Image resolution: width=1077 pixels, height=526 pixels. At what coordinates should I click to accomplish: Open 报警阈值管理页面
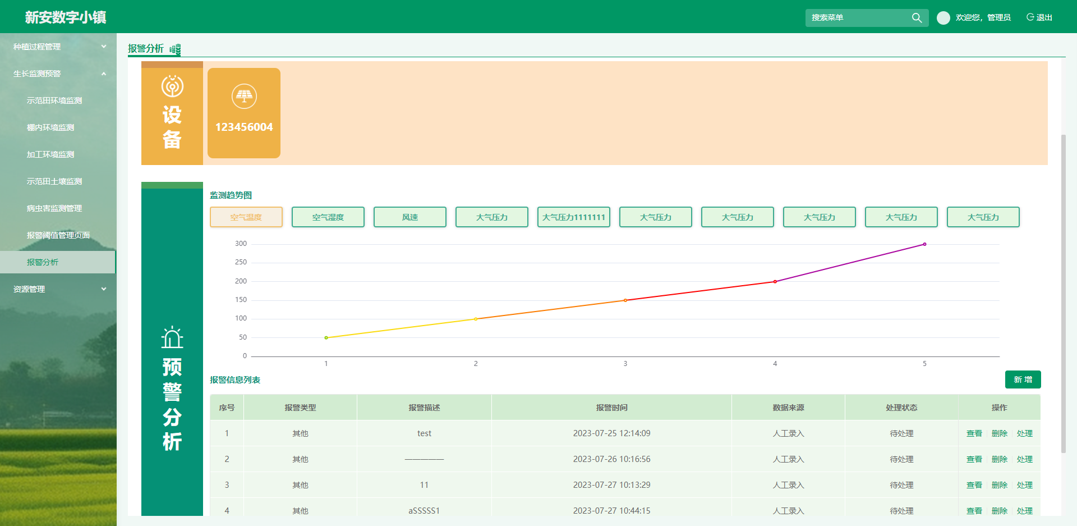pos(58,235)
